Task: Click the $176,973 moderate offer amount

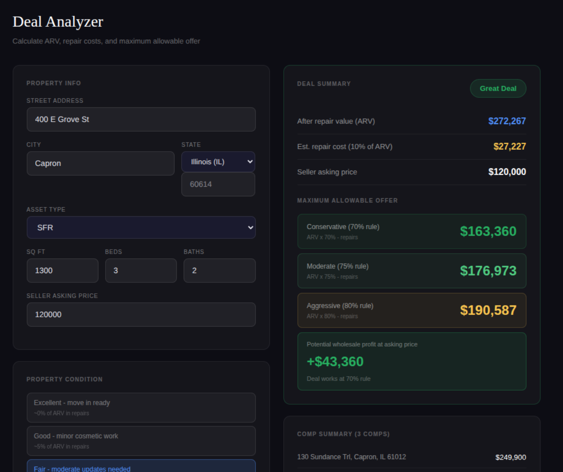Action: click(488, 271)
